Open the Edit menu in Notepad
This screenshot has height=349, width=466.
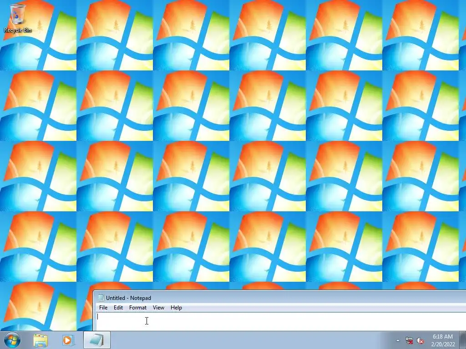118,308
